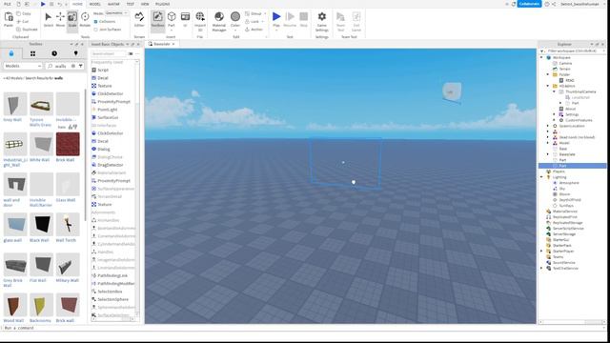Select the Brick Wall thumbnail
Screen dimensions: 610x343
[68, 144]
